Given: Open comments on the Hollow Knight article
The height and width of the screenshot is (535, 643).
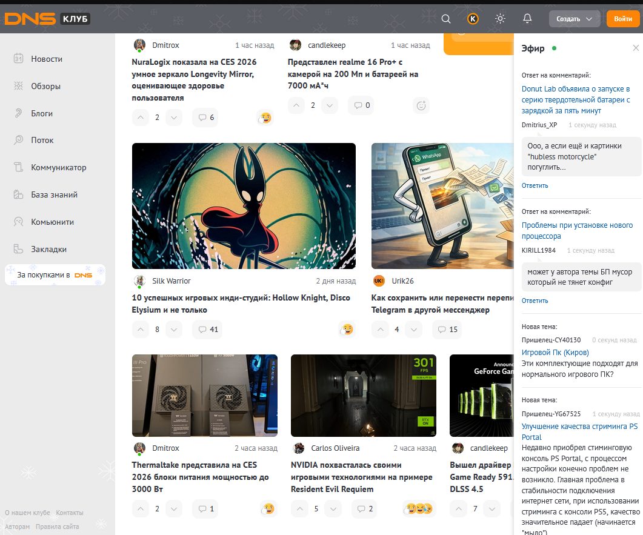Looking at the screenshot, I should pyautogui.click(x=207, y=330).
